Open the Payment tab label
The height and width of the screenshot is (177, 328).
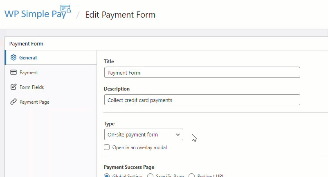pos(29,73)
